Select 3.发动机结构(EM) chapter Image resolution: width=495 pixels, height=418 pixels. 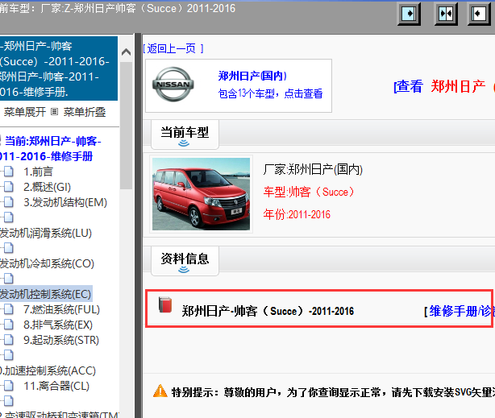click(65, 202)
